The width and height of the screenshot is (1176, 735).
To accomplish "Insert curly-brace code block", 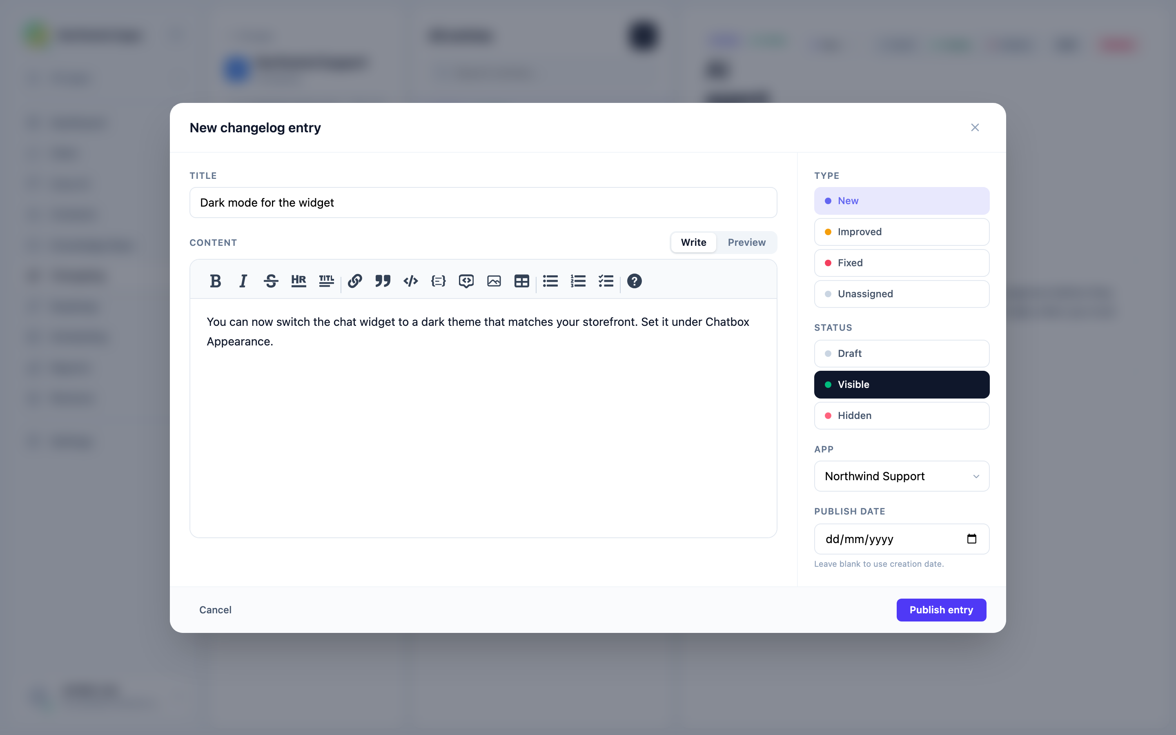I will click(x=438, y=281).
